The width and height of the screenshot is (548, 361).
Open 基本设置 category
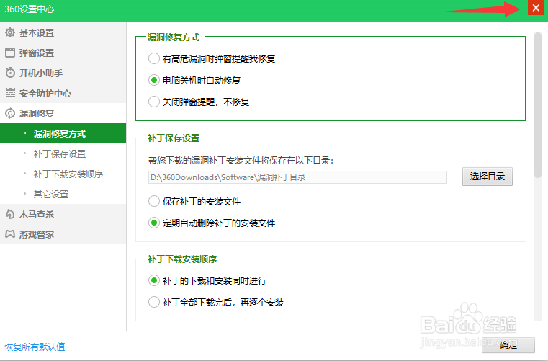(63, 32)
